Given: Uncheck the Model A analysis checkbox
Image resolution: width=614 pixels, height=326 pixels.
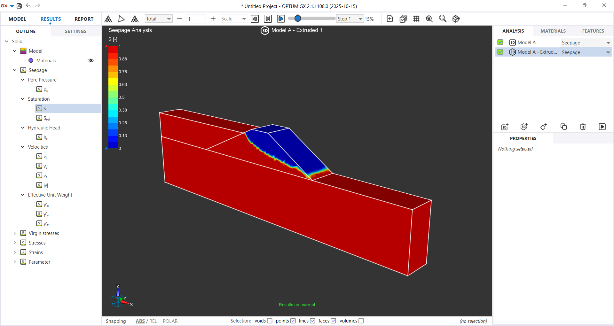Looking at the screenshot, I should (x=500, y=42).
